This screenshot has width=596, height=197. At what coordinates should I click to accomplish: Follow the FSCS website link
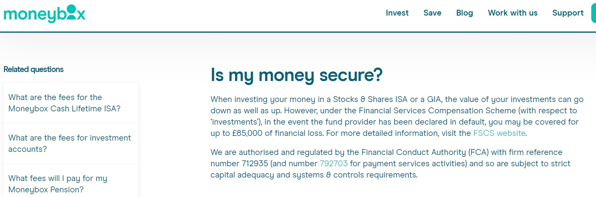coord(499,133)
